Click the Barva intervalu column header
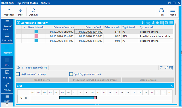 (36, 27)
